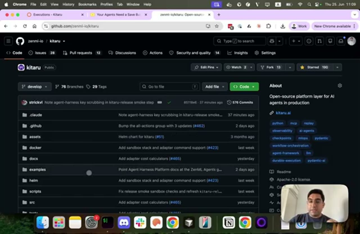The image size is (360, 234).
Task: View the 76 Branches list
Action: (x=69, y=87)
